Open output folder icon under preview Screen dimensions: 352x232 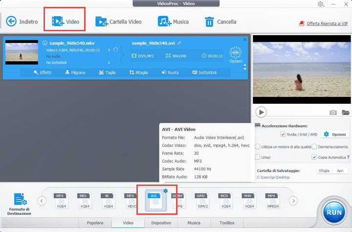point(346,113)
